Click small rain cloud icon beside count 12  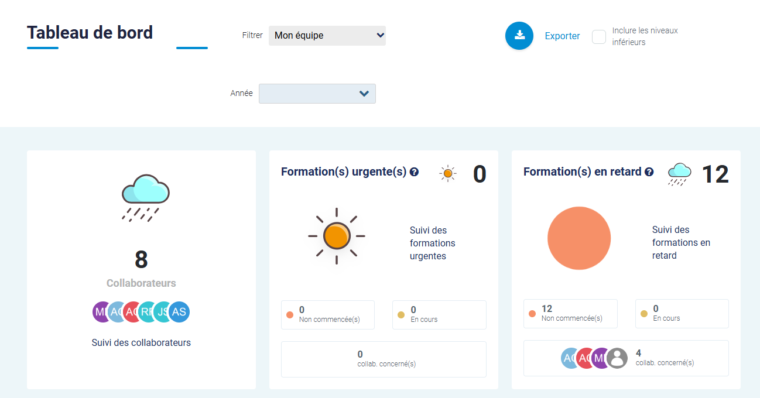coord(680,174)
